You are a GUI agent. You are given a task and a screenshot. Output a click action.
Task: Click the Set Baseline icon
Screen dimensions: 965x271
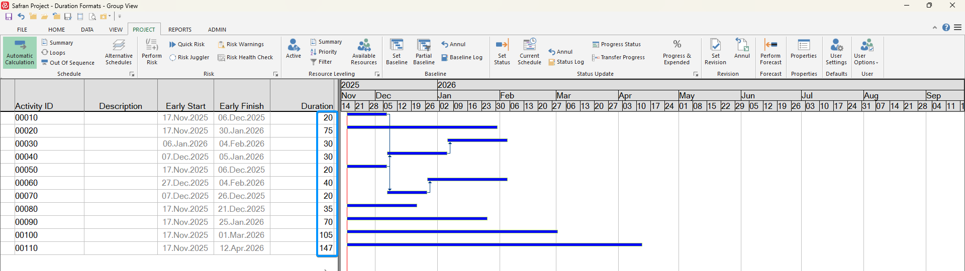397,52
